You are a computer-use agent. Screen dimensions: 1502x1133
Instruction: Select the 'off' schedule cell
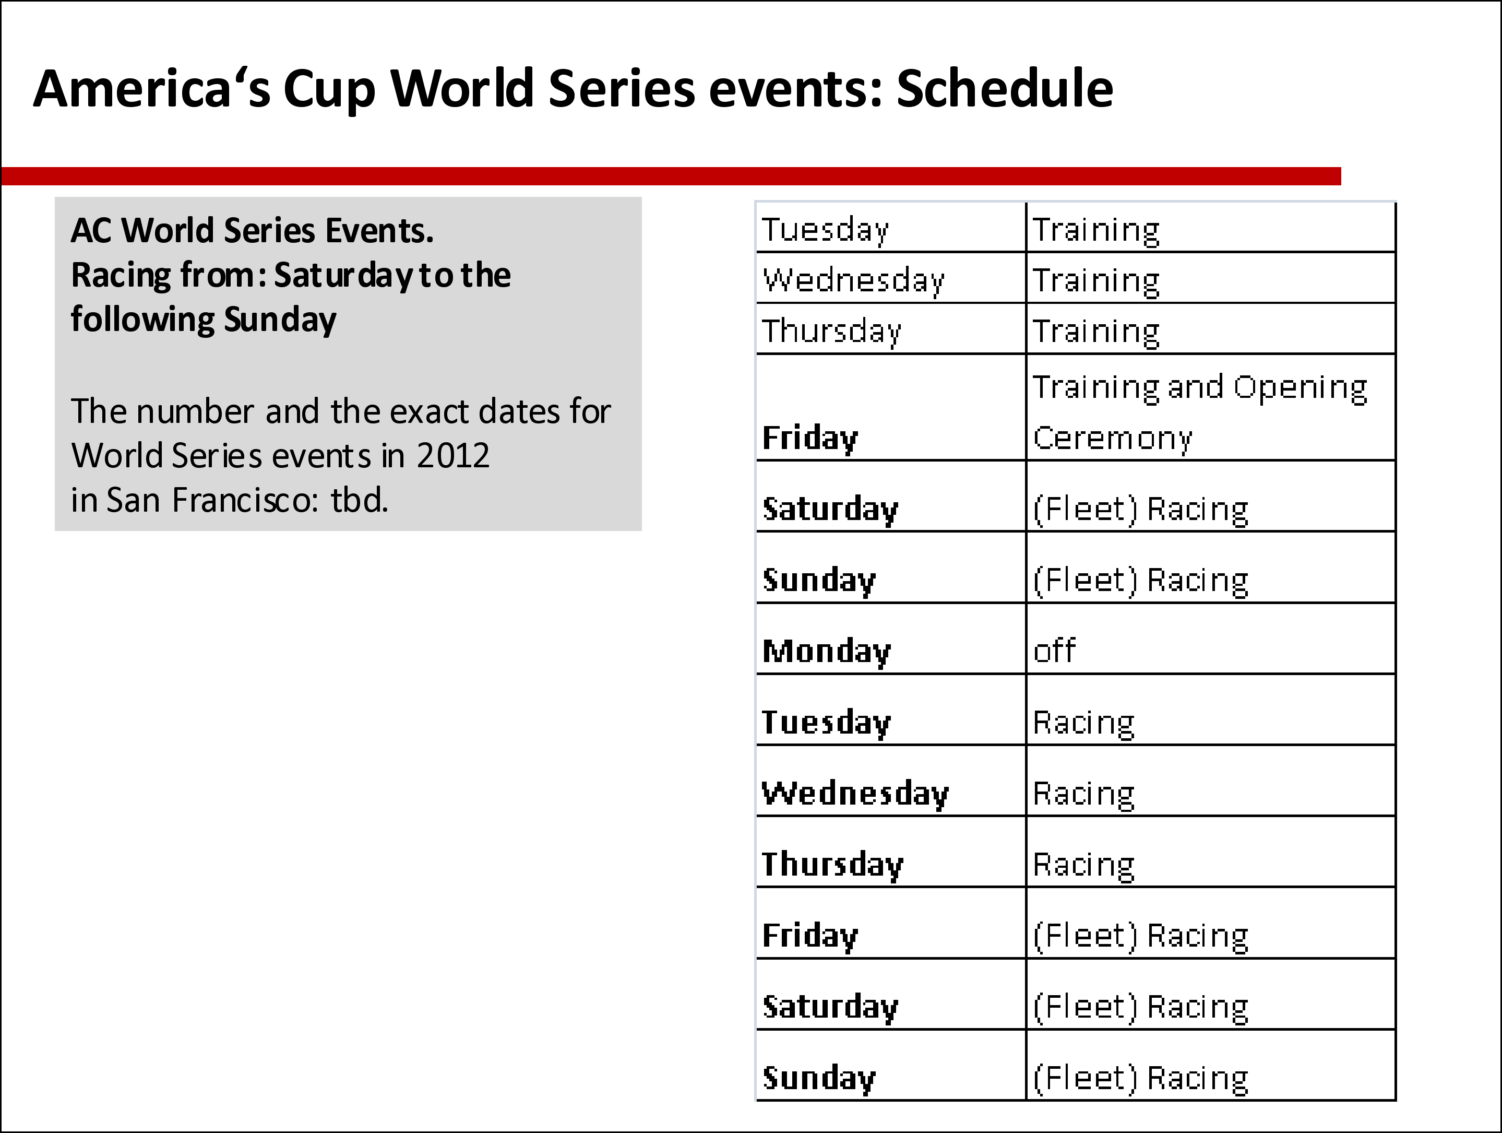click(x=1211, y=639)
